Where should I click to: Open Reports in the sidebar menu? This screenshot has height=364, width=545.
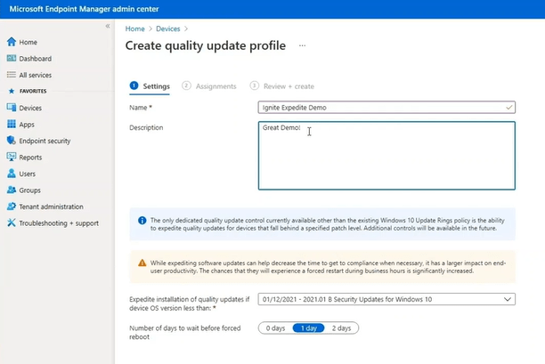(x=30, y=158)
